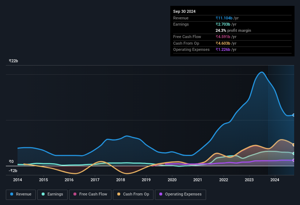The image size is (300, 205).
Task: Click the Revenue row label in tooltip
Action: pyautogui.click(x=181, y=18)
